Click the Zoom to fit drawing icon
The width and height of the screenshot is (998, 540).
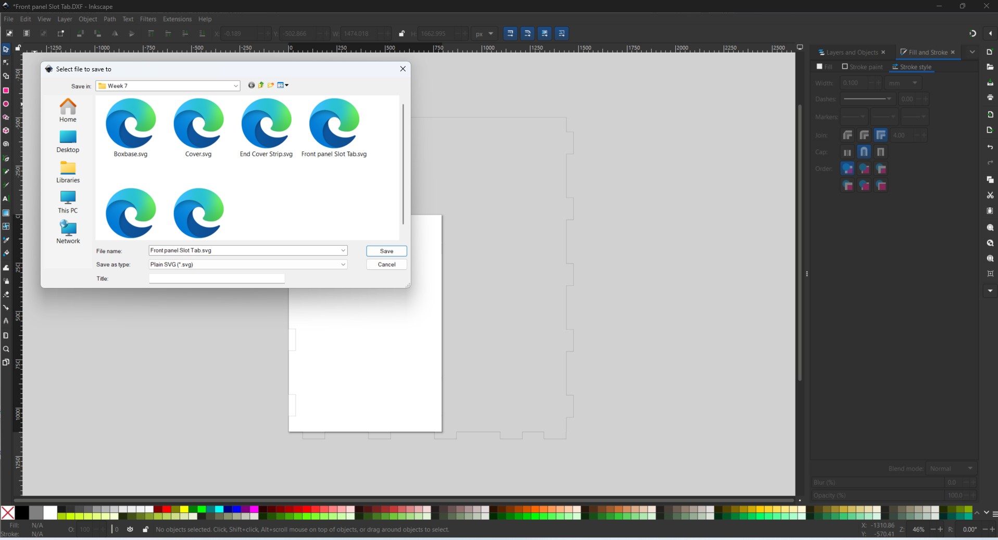(x=990, y=243)
